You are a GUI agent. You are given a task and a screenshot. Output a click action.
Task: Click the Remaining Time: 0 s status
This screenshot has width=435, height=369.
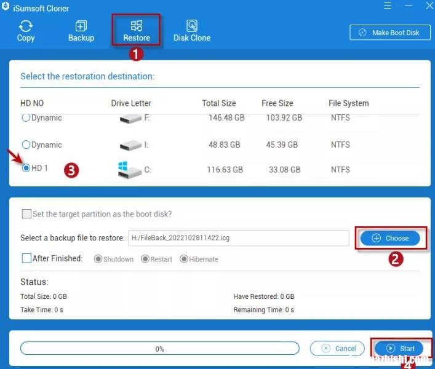point(264,310)
